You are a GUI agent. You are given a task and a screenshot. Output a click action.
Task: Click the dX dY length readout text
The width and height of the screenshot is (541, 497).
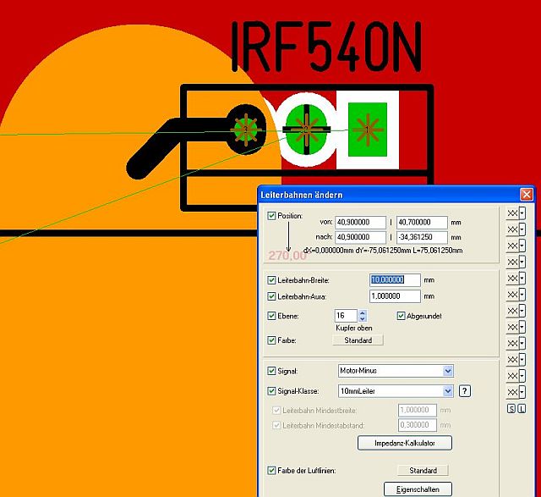(383, 251)
